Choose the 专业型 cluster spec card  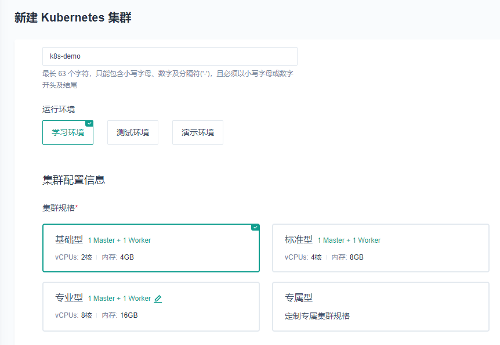(x=151, y=307)
